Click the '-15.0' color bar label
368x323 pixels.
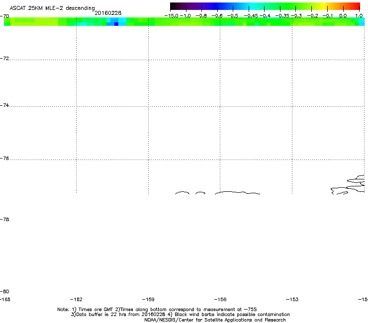tap(172, 16)
